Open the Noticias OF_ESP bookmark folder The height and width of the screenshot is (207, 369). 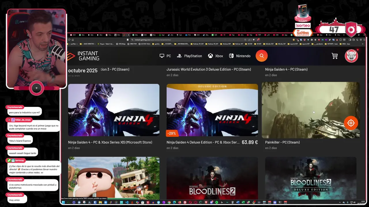197,44
